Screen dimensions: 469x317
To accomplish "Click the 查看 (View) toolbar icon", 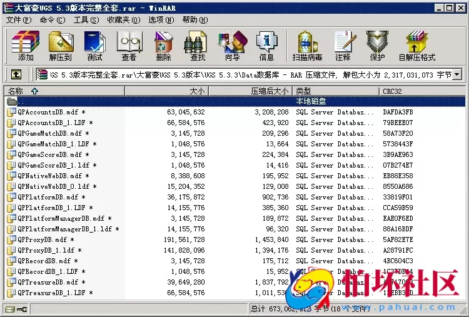I will click(129, 46).
